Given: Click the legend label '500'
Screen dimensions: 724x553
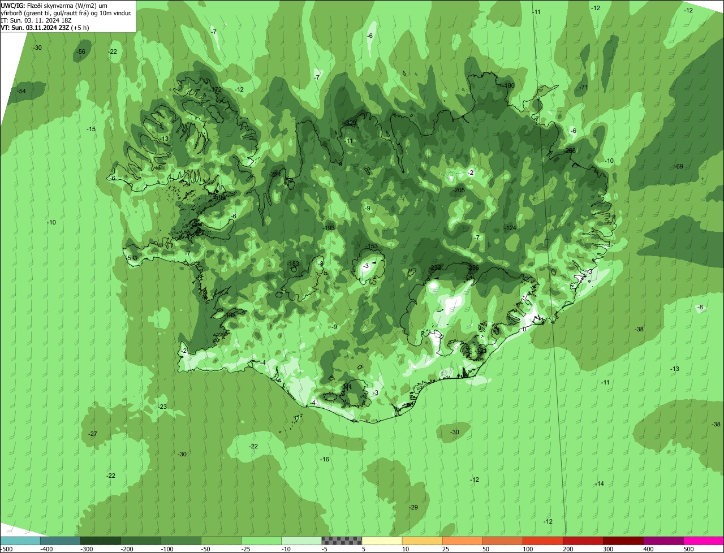Looking at the screenshot, I should pos(688,549).
